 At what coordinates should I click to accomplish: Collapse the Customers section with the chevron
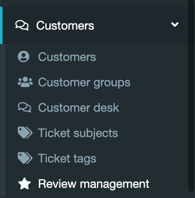175,25
